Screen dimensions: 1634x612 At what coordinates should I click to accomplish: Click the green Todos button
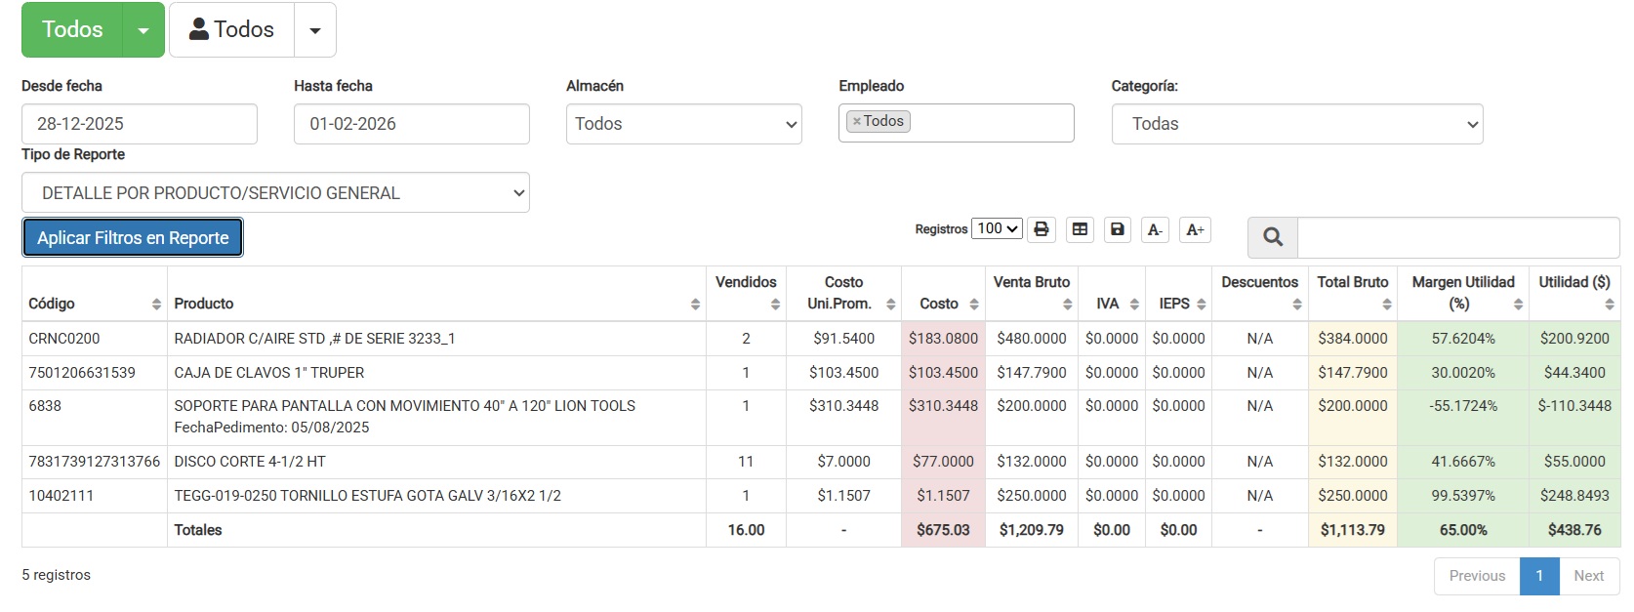click(x=72, y=30)
